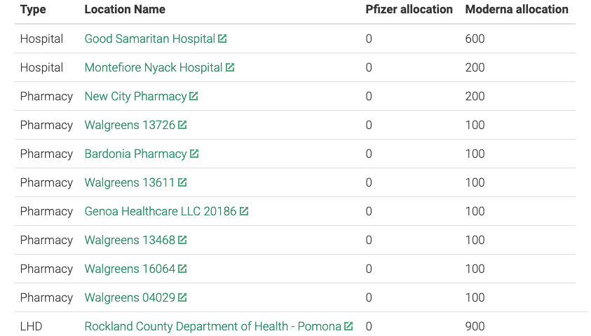Follow the New City Pharmacy link
This screenshot has height=336, width=591.
click(x=135, y=97)
